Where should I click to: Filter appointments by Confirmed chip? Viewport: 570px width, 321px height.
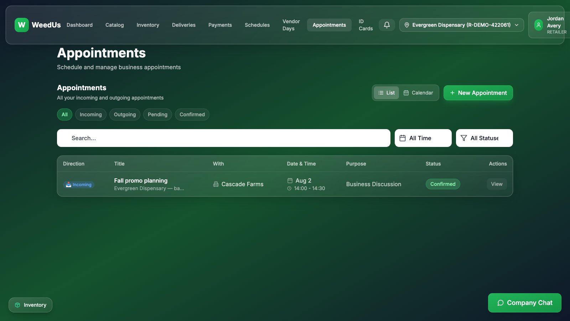tap(192, 114)
